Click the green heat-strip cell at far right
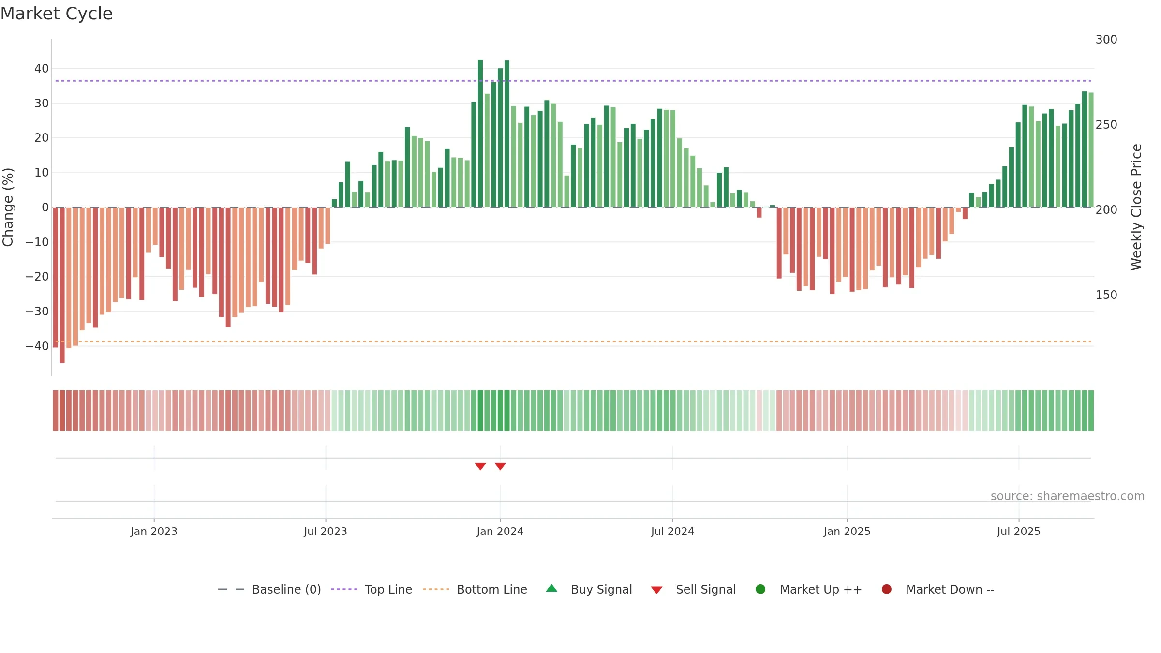This screenshot has height=653, width=1161. 1091,411
